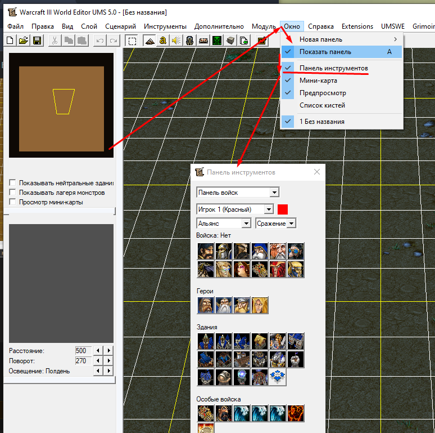The width and height of the screenshot is (435, 433).
Task: Open the Дополнительно menu
Action: pyautogui.click(x=219, y=26)
